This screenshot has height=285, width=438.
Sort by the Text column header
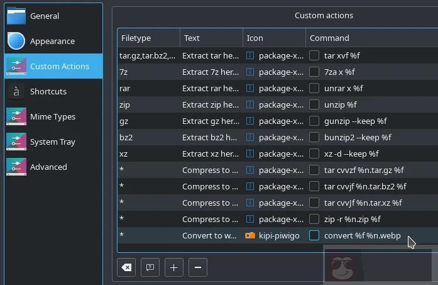[211, 38]
